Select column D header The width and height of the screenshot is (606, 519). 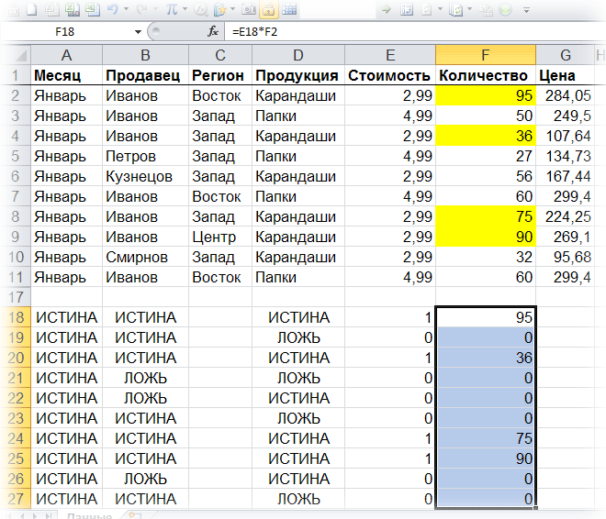tap(298, 55)
